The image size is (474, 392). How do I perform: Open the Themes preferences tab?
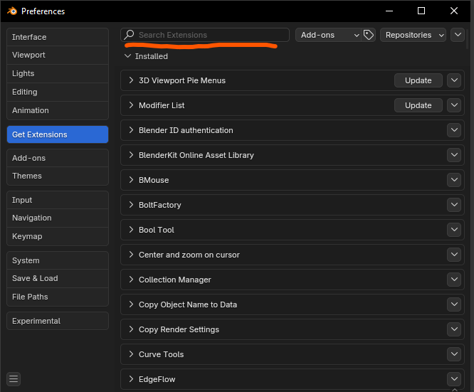tap(58, 176)
